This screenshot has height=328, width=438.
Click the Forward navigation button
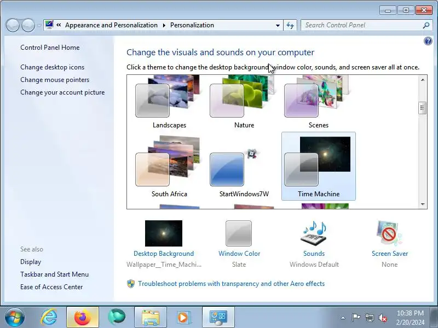click(x=28, y=25)
